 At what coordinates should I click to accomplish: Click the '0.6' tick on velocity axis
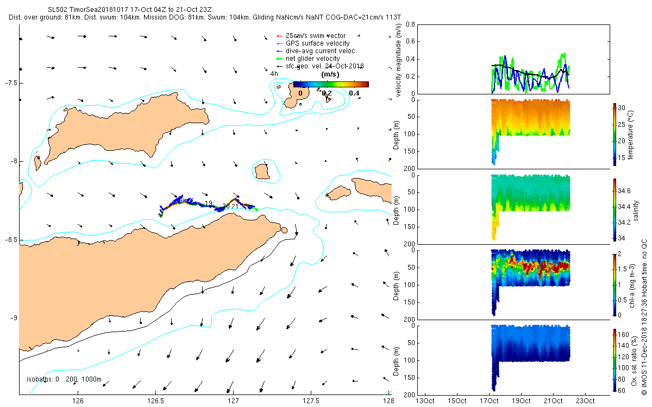tap(411, 42)
